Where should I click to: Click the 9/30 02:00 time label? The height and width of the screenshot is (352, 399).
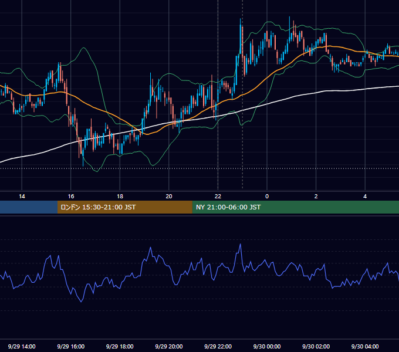click(x=316, y=346)
